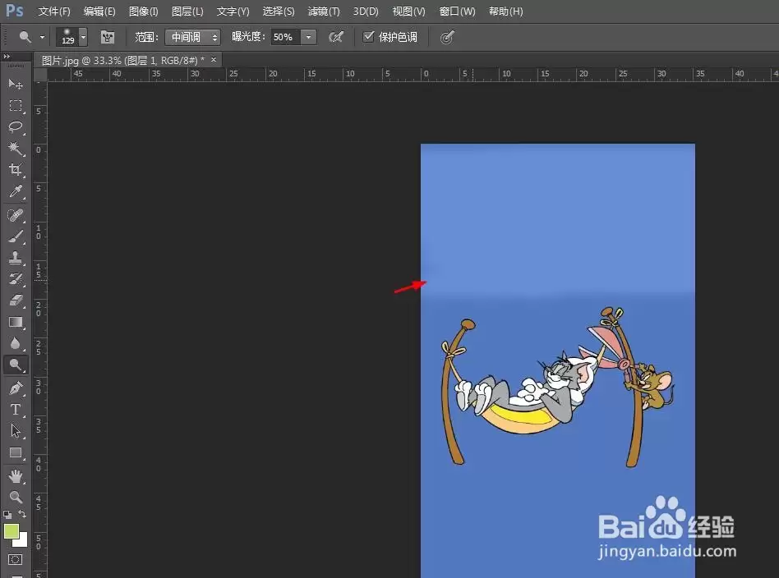Select the Crop tool
Screen dimensions: 779x578
point(16,169)
